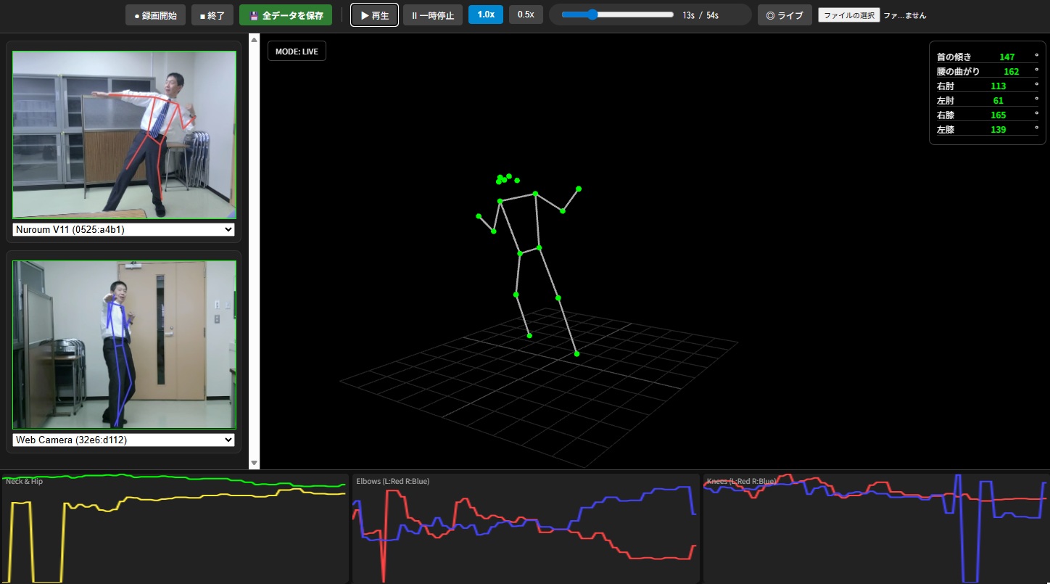Select the Knees angle graph
This screenshot has width=1050, height=584.
[x=875, y=528]
